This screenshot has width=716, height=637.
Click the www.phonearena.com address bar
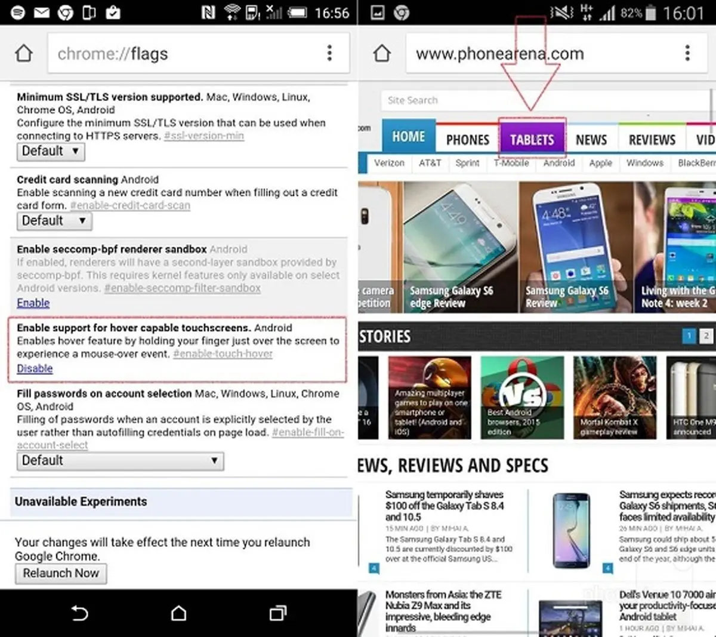[556, 53]
